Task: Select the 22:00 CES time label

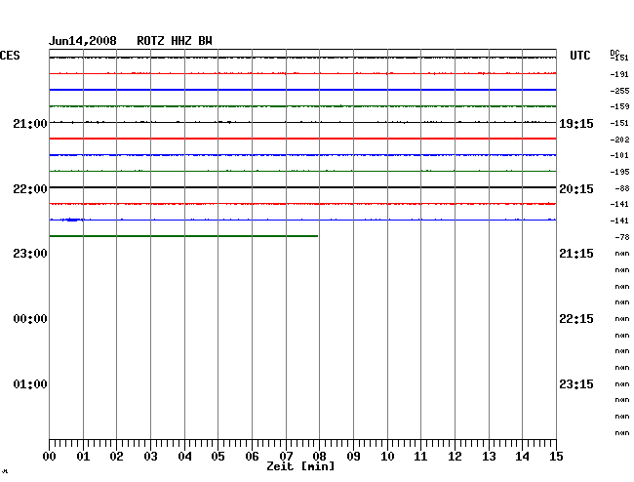Action: [x=30, y=189]
